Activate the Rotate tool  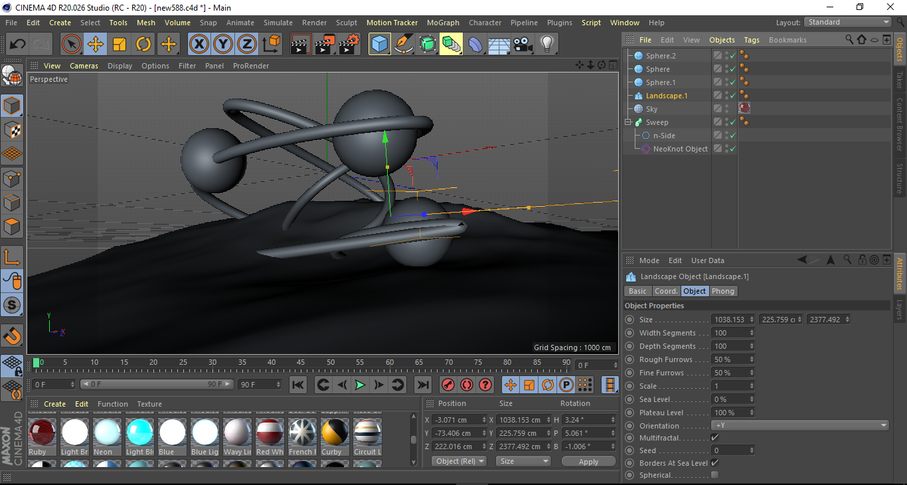[143, 45]
